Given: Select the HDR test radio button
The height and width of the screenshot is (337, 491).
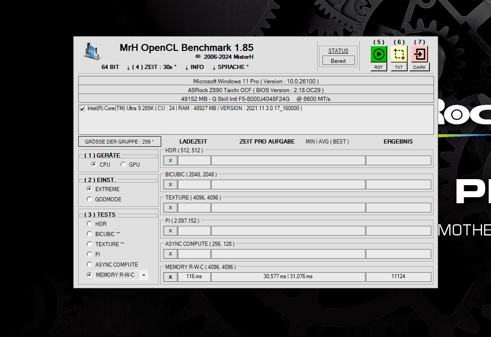Looking at the screenshot, I should coord(89,224).
